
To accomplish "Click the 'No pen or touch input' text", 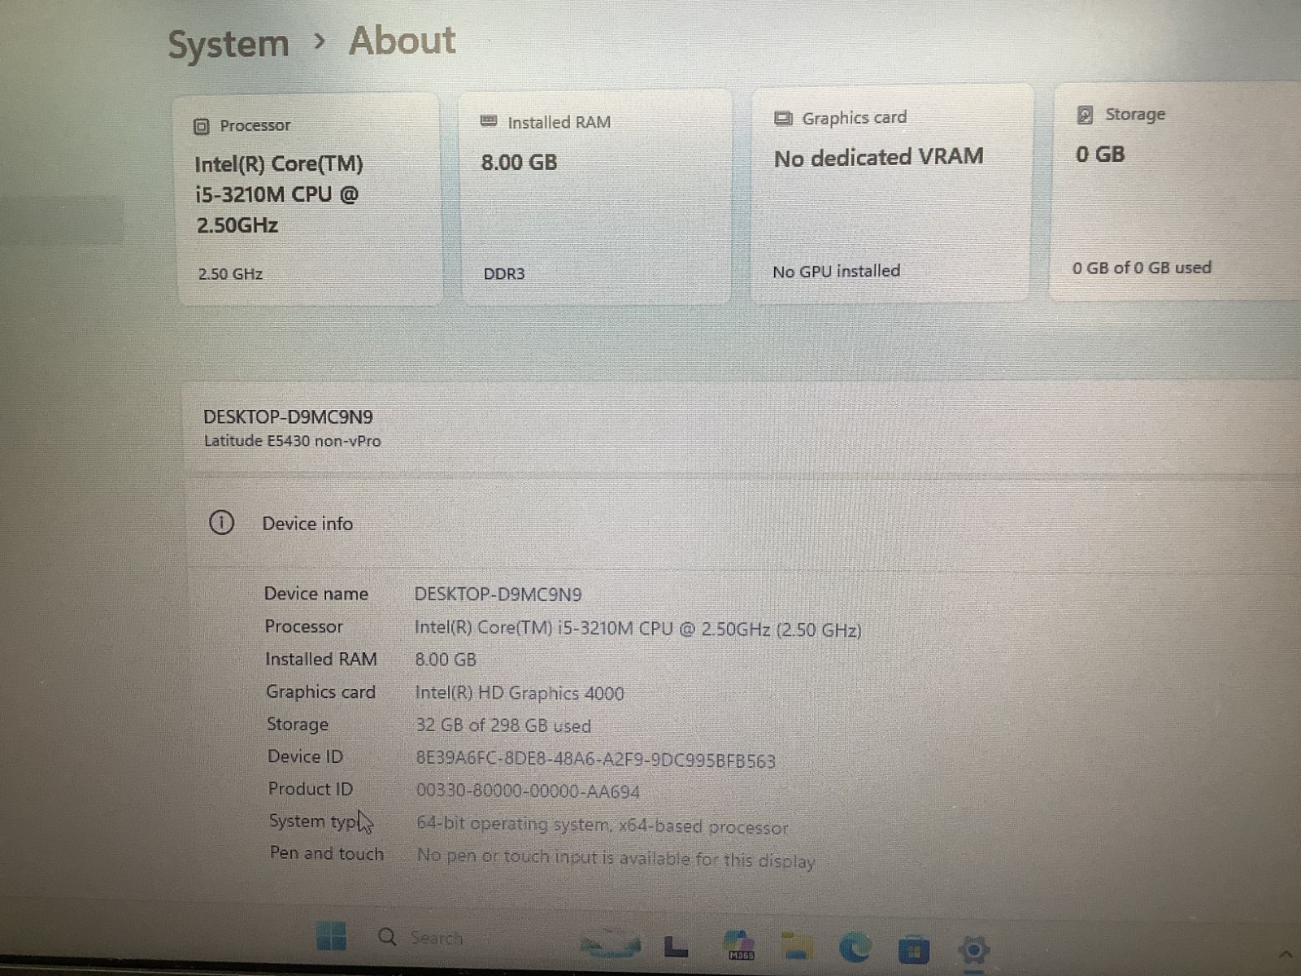I will (616, 858).
